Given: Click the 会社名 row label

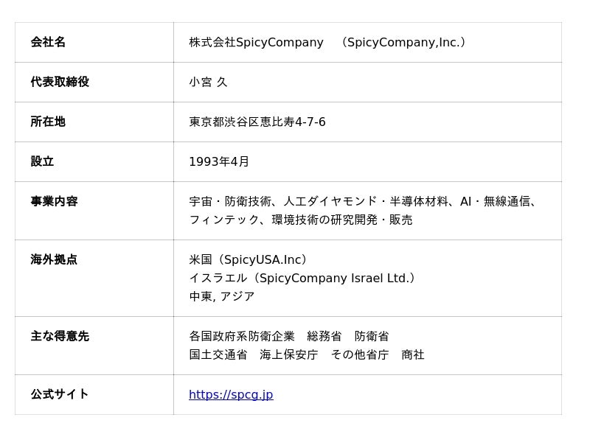Looking at the screenshot, I should (48, 43).
